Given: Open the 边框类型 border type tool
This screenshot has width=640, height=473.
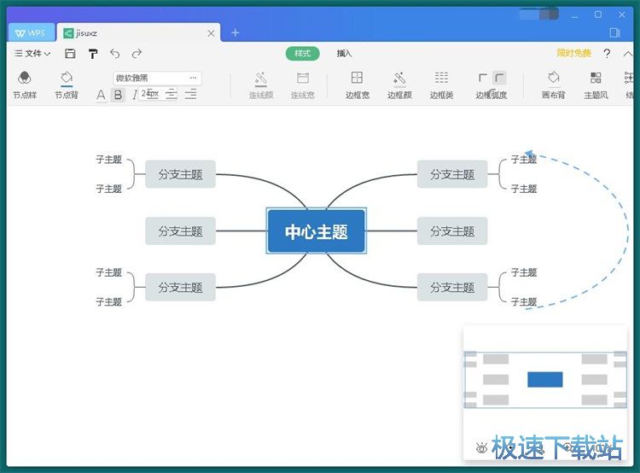Looking at the screenshot, I should (x=441, y=85).
